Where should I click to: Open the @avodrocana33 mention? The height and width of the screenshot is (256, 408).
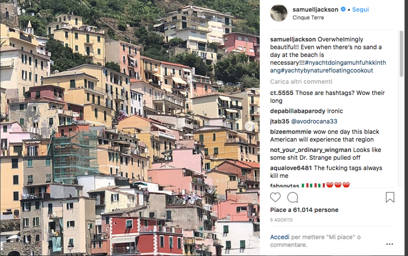pos(314,121)
